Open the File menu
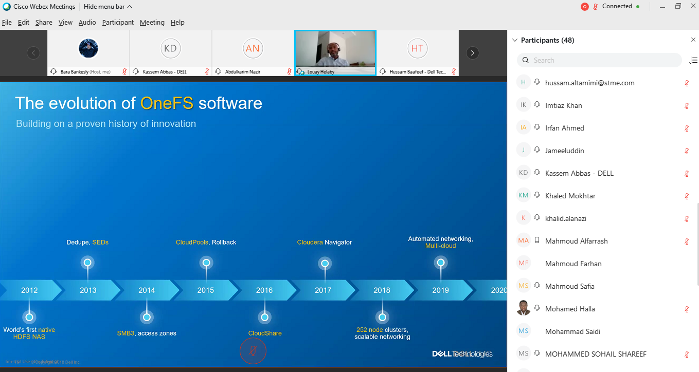 tap(7, 23)
